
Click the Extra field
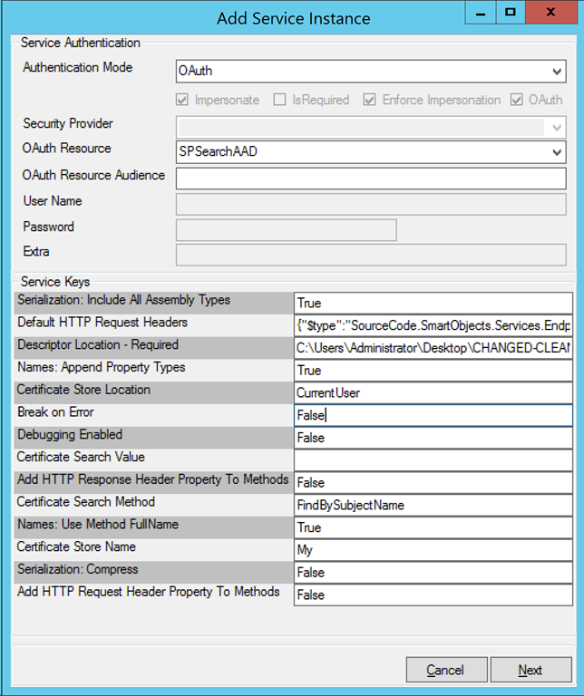(371, 255)
